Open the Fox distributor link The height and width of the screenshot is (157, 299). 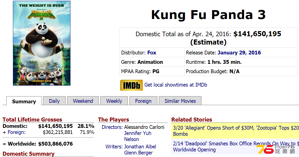[x=152, y=53]
